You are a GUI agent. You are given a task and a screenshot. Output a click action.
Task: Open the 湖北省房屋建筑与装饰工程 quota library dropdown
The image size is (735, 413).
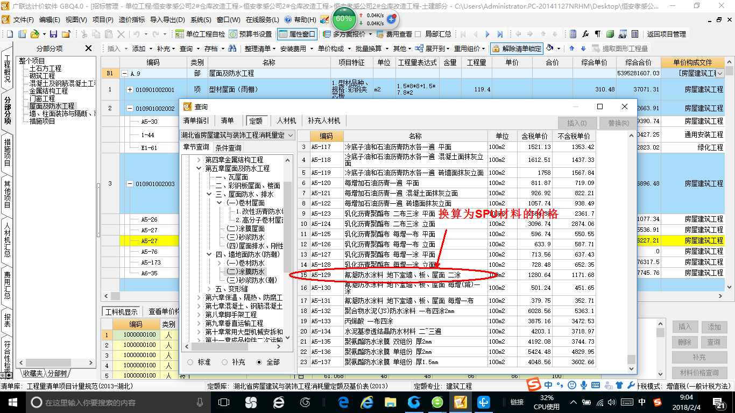point(291,135)
